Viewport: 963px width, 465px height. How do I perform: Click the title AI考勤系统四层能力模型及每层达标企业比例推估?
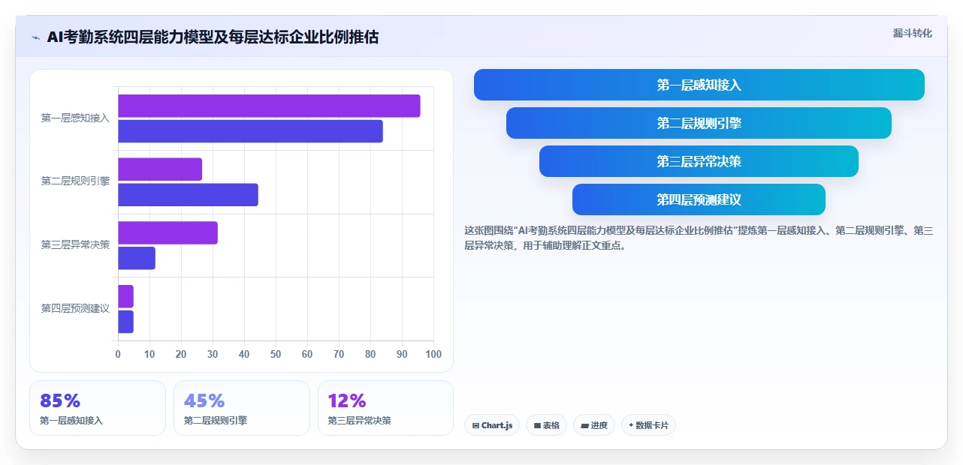coord(213,37)
